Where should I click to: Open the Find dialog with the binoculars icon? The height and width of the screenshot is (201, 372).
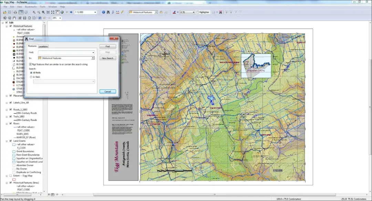pyautogui.click(x=108, y=12)
